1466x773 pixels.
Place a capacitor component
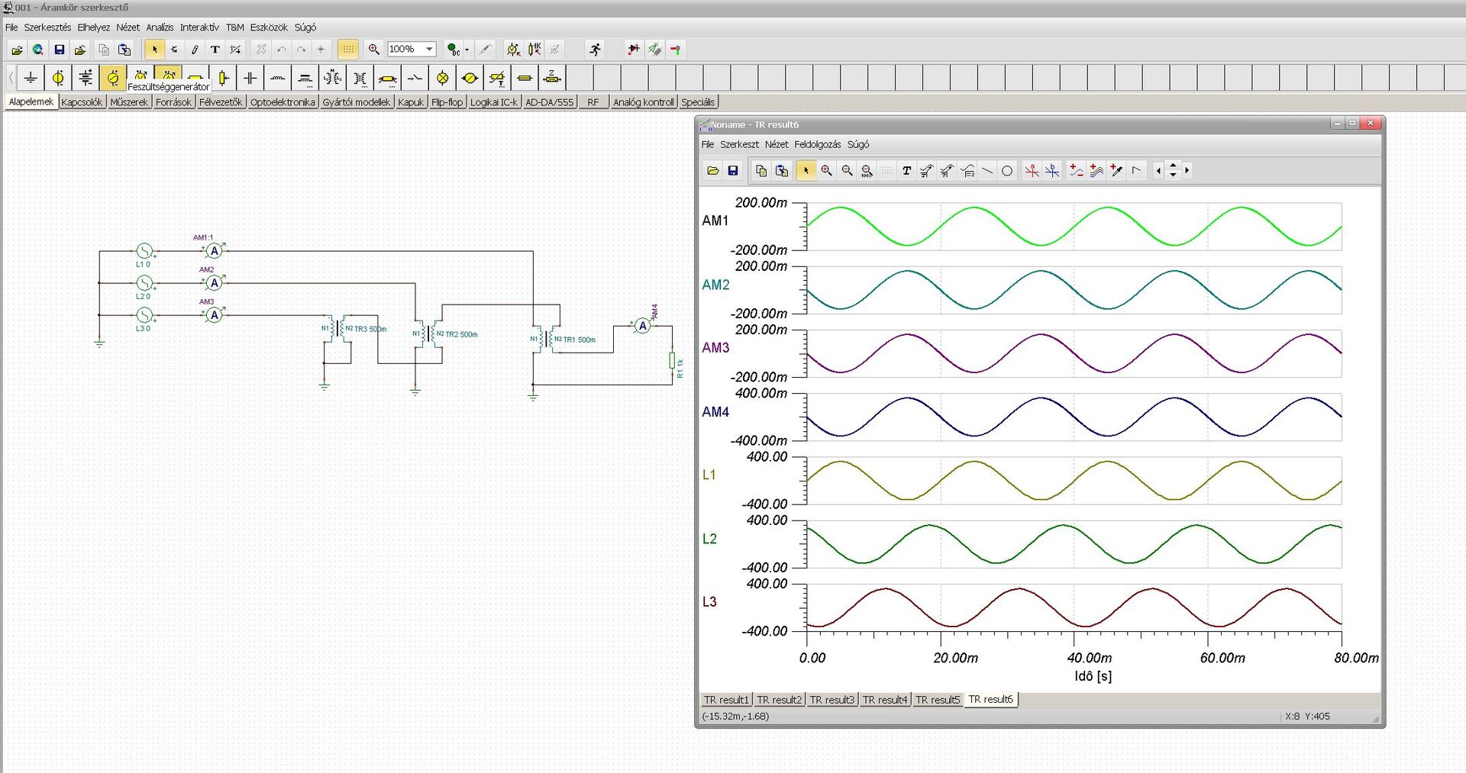coord(250,77)
